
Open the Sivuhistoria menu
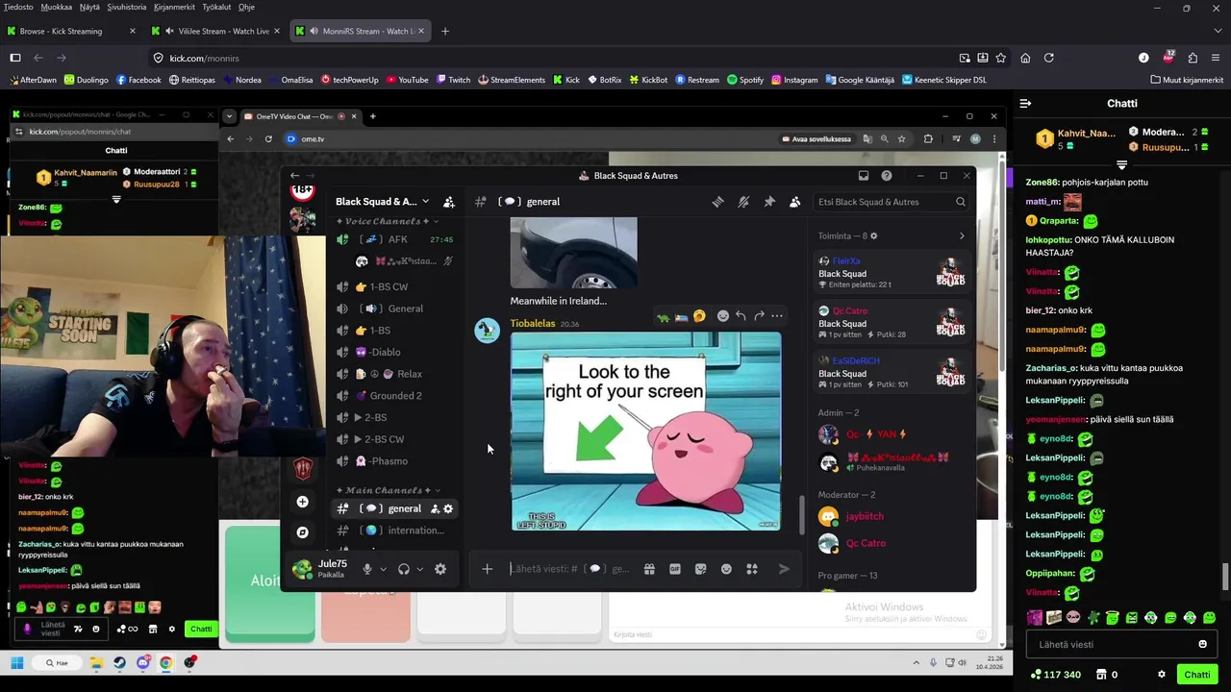coord(127,7)
